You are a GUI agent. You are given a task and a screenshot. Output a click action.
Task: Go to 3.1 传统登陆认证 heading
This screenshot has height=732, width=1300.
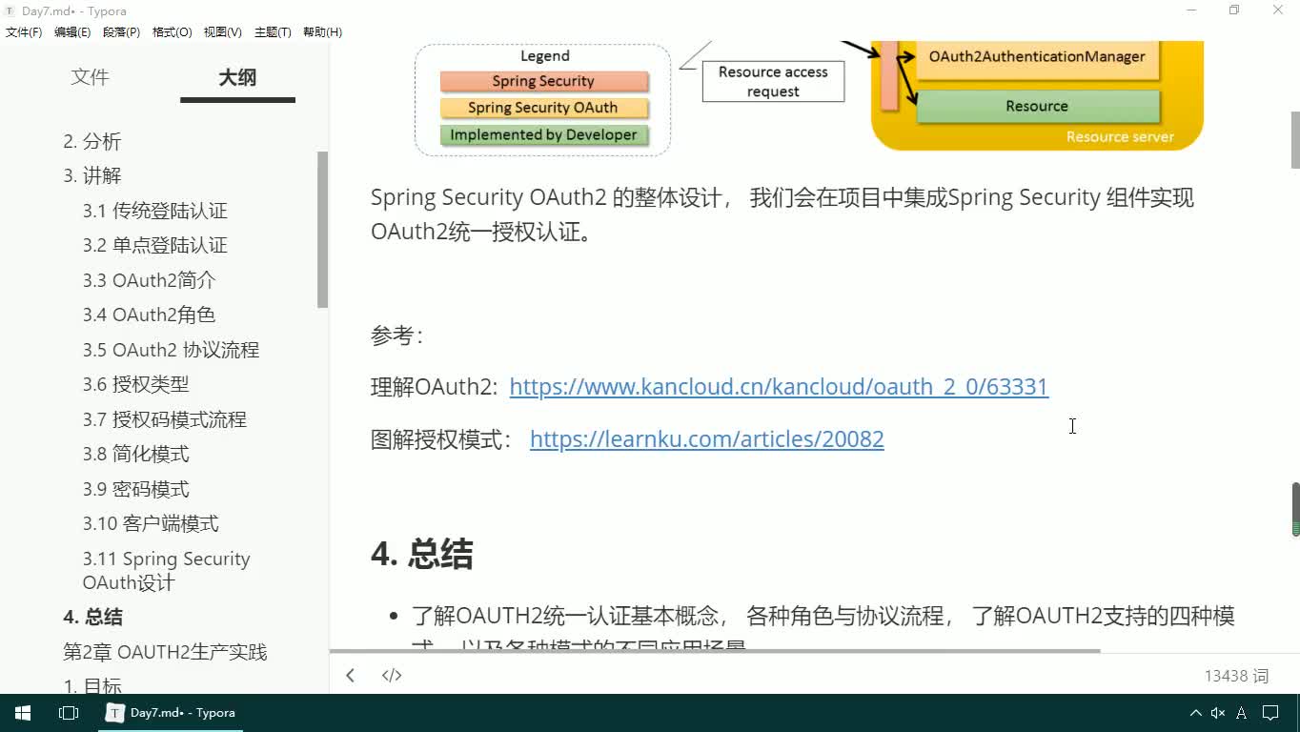coord(154,211)
